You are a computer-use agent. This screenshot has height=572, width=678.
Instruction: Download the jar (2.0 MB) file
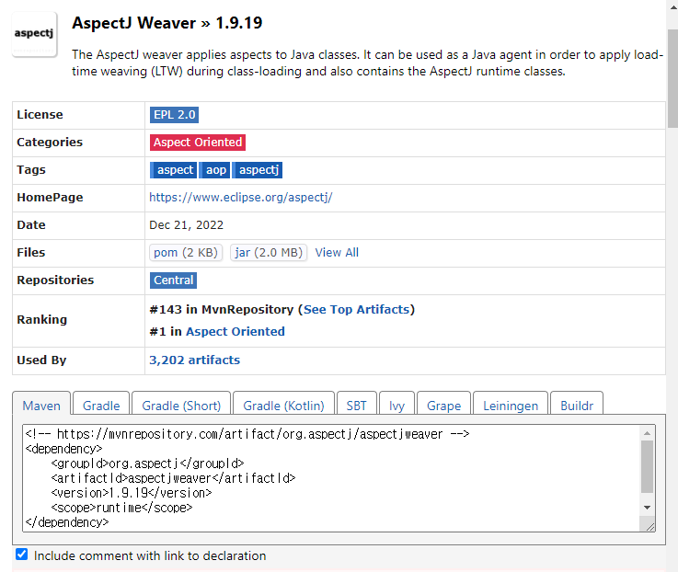(x=269, y=253)
